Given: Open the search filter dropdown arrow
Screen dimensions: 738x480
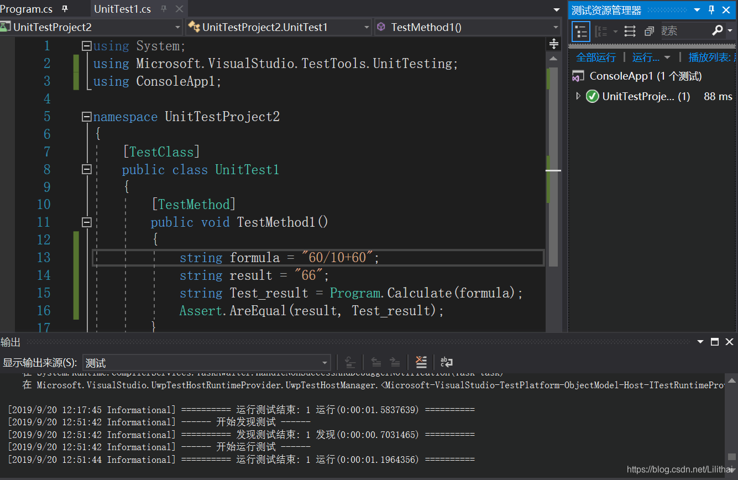Looking at the screenshot, I should 730,31.
